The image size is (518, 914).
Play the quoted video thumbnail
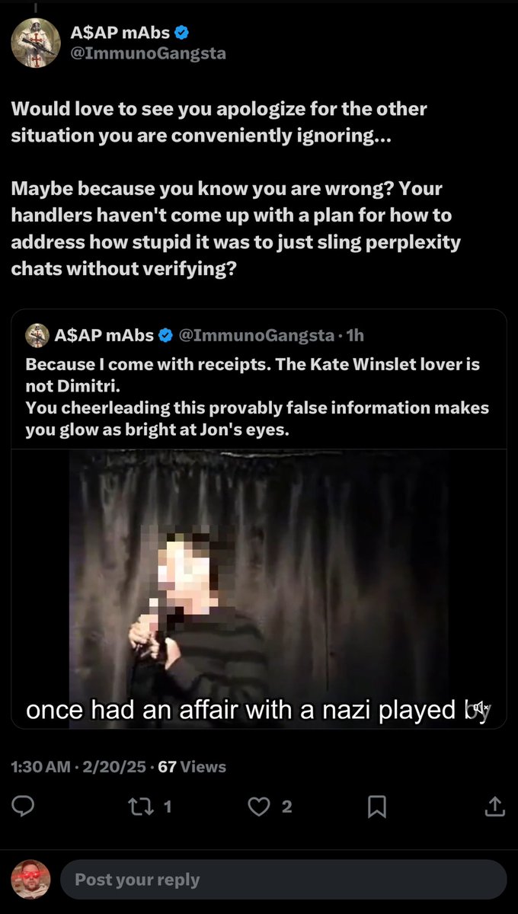259,586
